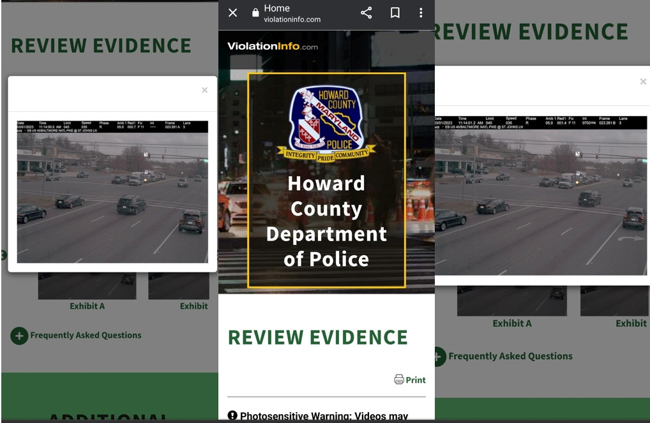Click the Photosensitive Warning icon
Viewport: 650px width, 423px height.
pyautogui.click(x=232, y=415)
